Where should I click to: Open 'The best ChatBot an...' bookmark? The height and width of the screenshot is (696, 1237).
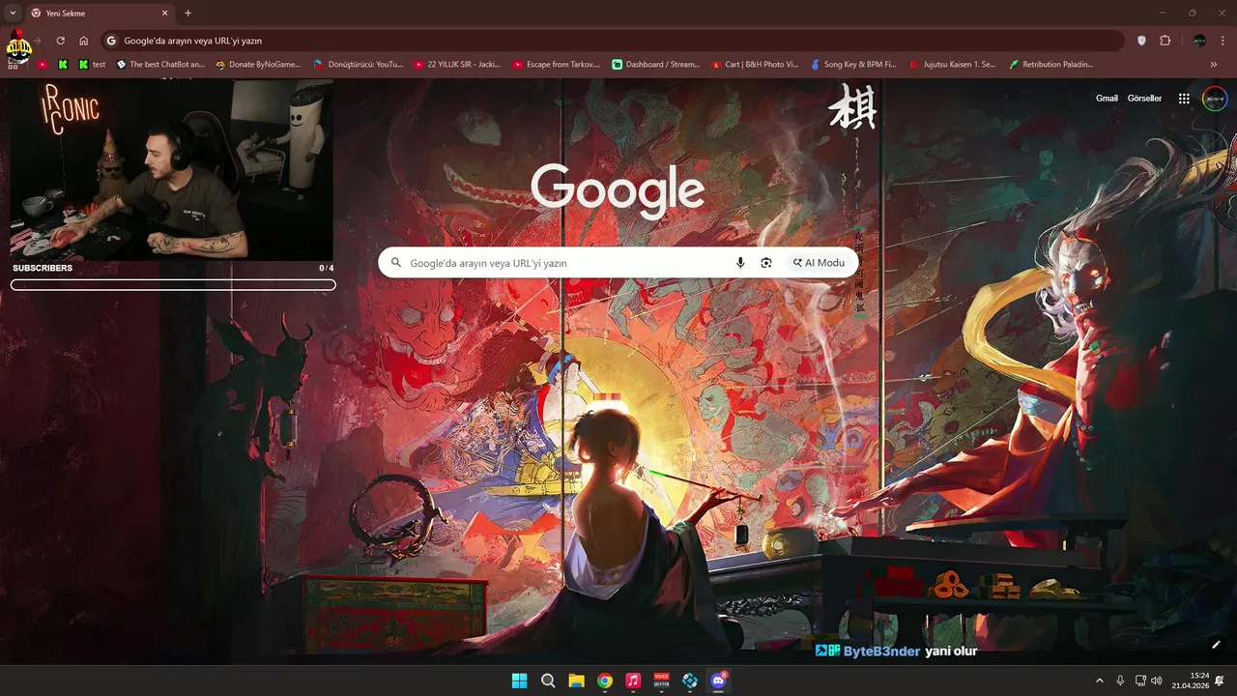(x=160, y=65)
